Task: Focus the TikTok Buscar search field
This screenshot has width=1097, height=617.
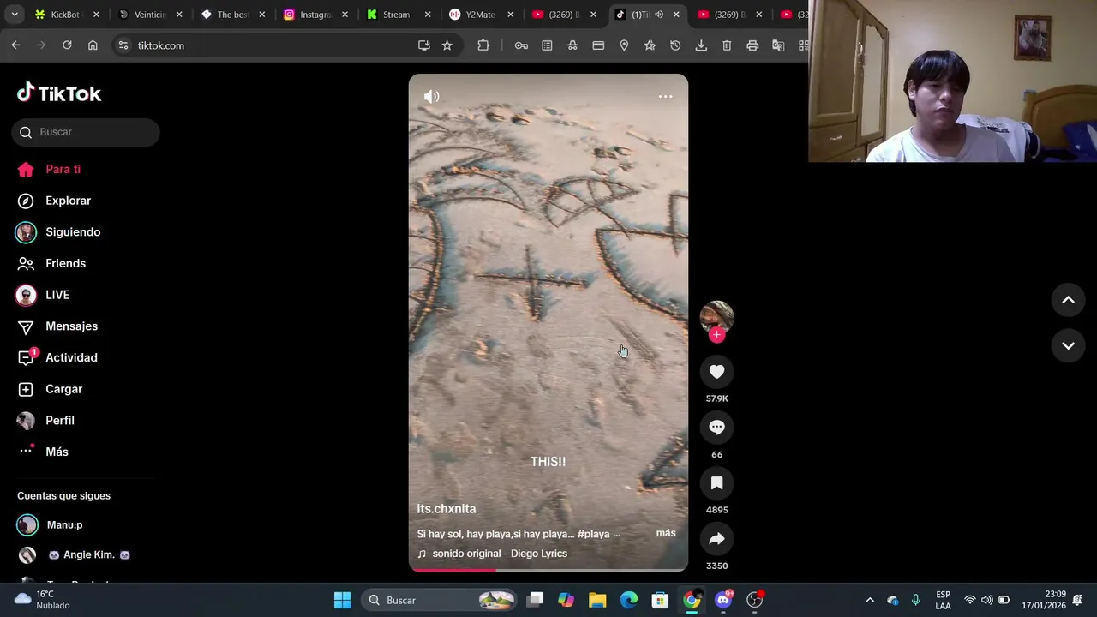Action: click(86, 132)
